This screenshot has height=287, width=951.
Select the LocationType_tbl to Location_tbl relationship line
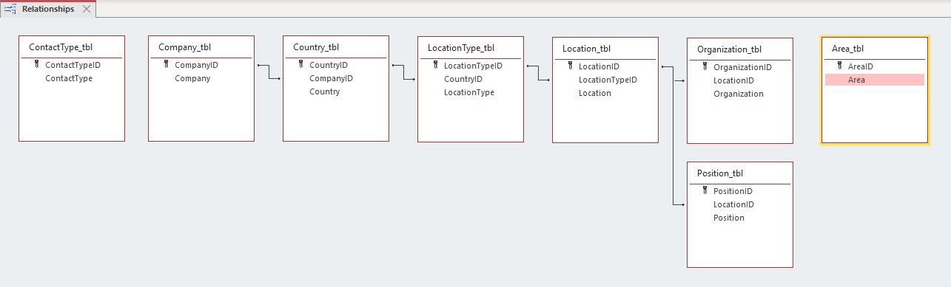538,73
